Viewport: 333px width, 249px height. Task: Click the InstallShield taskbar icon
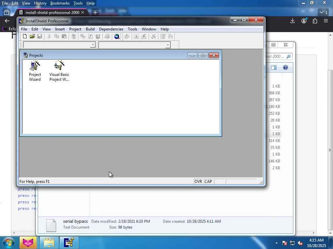coord(69,243)
